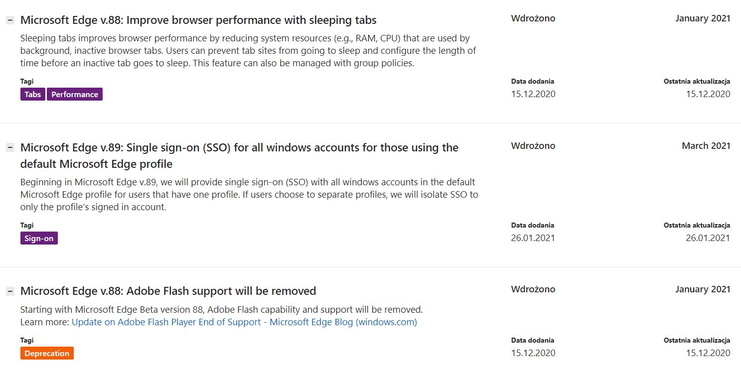Click Wdrożono status of sleeping tabs entry
This screenshot has width=741, height=375.
pos(533,18)
